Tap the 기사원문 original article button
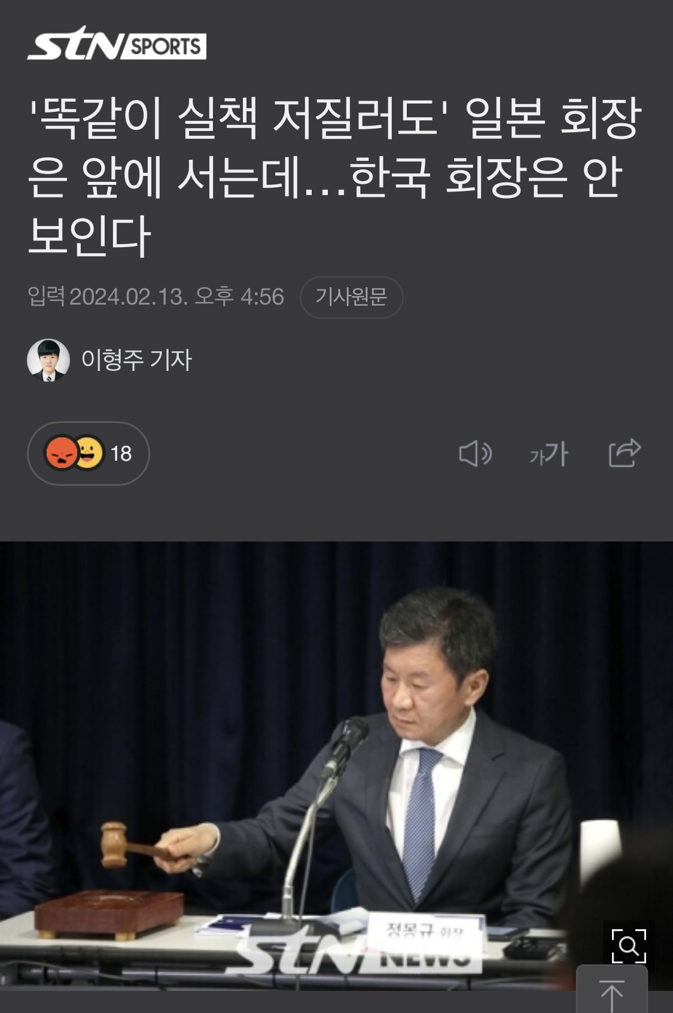 pyautogui.click(x=351, y=297)
